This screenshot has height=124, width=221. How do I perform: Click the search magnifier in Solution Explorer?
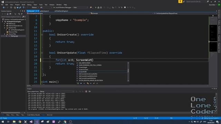(23, 17)
